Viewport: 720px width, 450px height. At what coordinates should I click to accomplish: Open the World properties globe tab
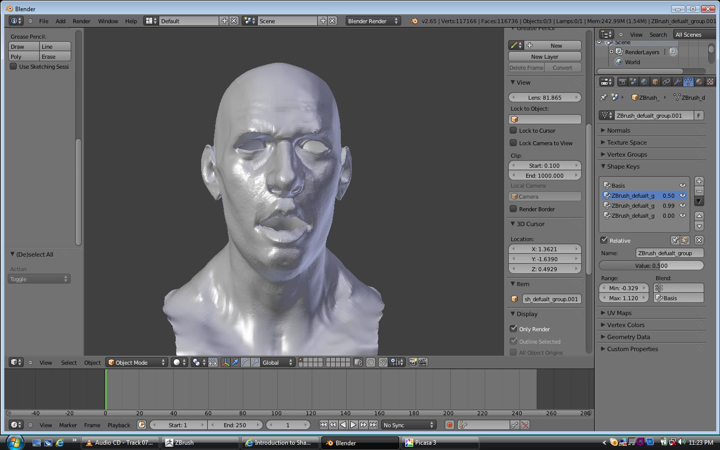pos(644,82)
